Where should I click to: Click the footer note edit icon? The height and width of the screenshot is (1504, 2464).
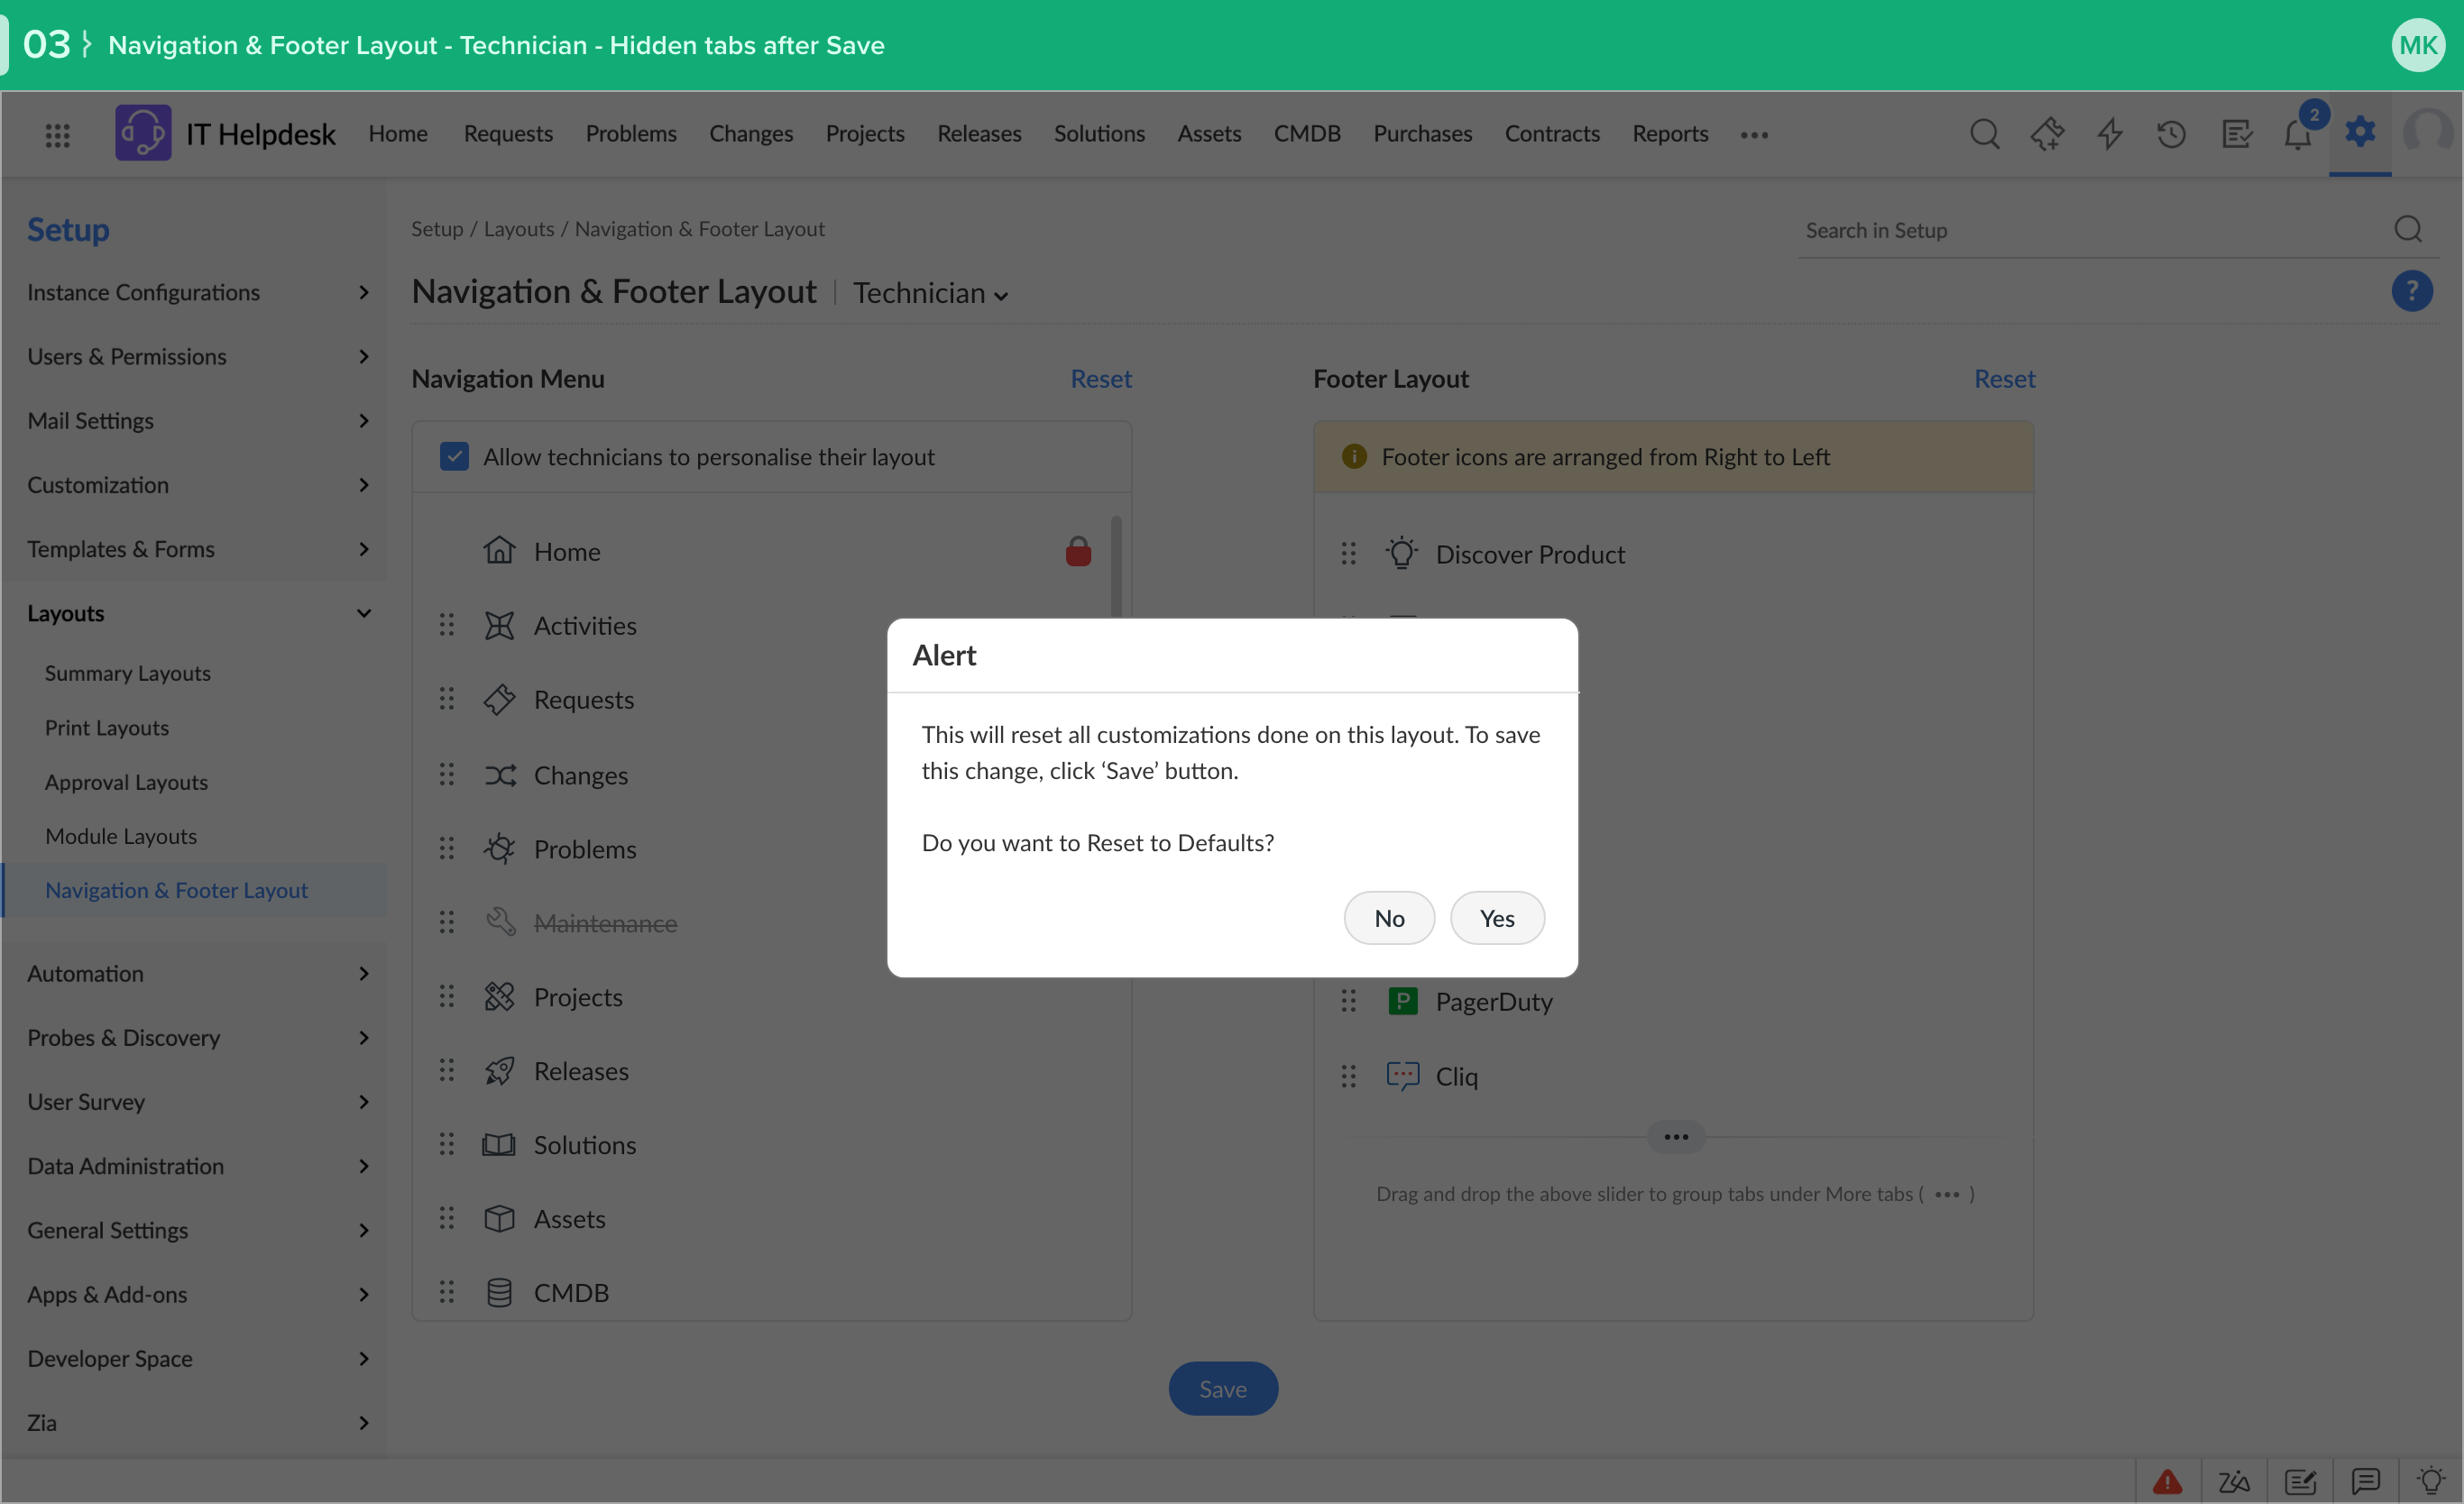click(x=2300, y=1481)
